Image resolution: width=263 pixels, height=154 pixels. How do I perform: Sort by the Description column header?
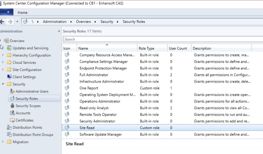221,48
